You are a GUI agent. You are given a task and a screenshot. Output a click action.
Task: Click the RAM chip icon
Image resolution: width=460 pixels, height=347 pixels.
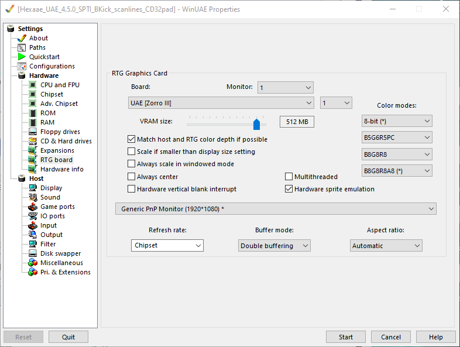click(x=33, y=122)
